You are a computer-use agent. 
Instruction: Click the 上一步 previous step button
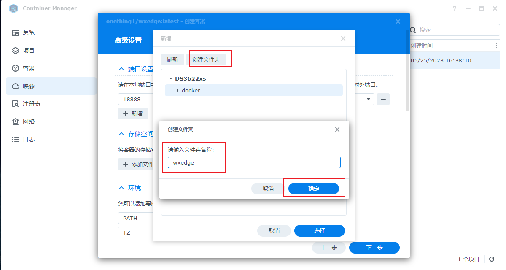tap(329, 248)
